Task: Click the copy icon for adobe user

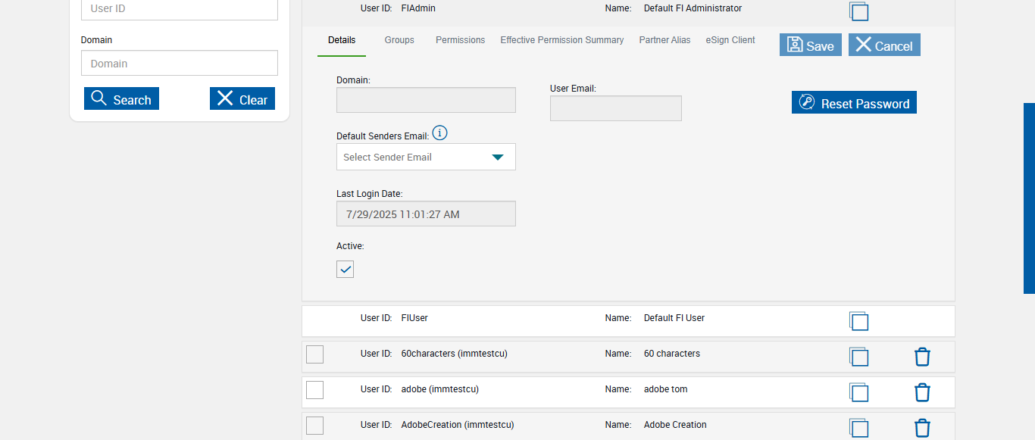Action: (858, 392)
